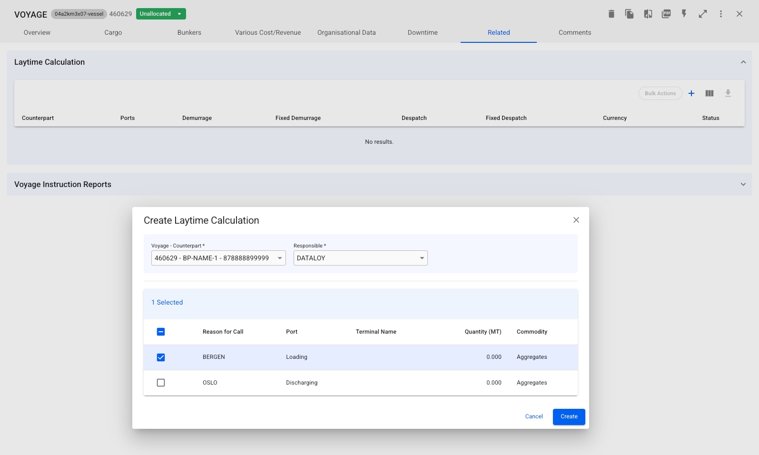
Task: Click the compare icon in header
Action: tap(648, 14)
